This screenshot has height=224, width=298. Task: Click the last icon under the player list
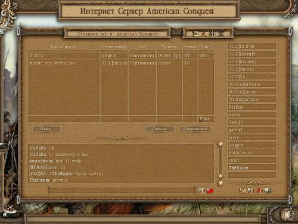click(x=268, y=191)
